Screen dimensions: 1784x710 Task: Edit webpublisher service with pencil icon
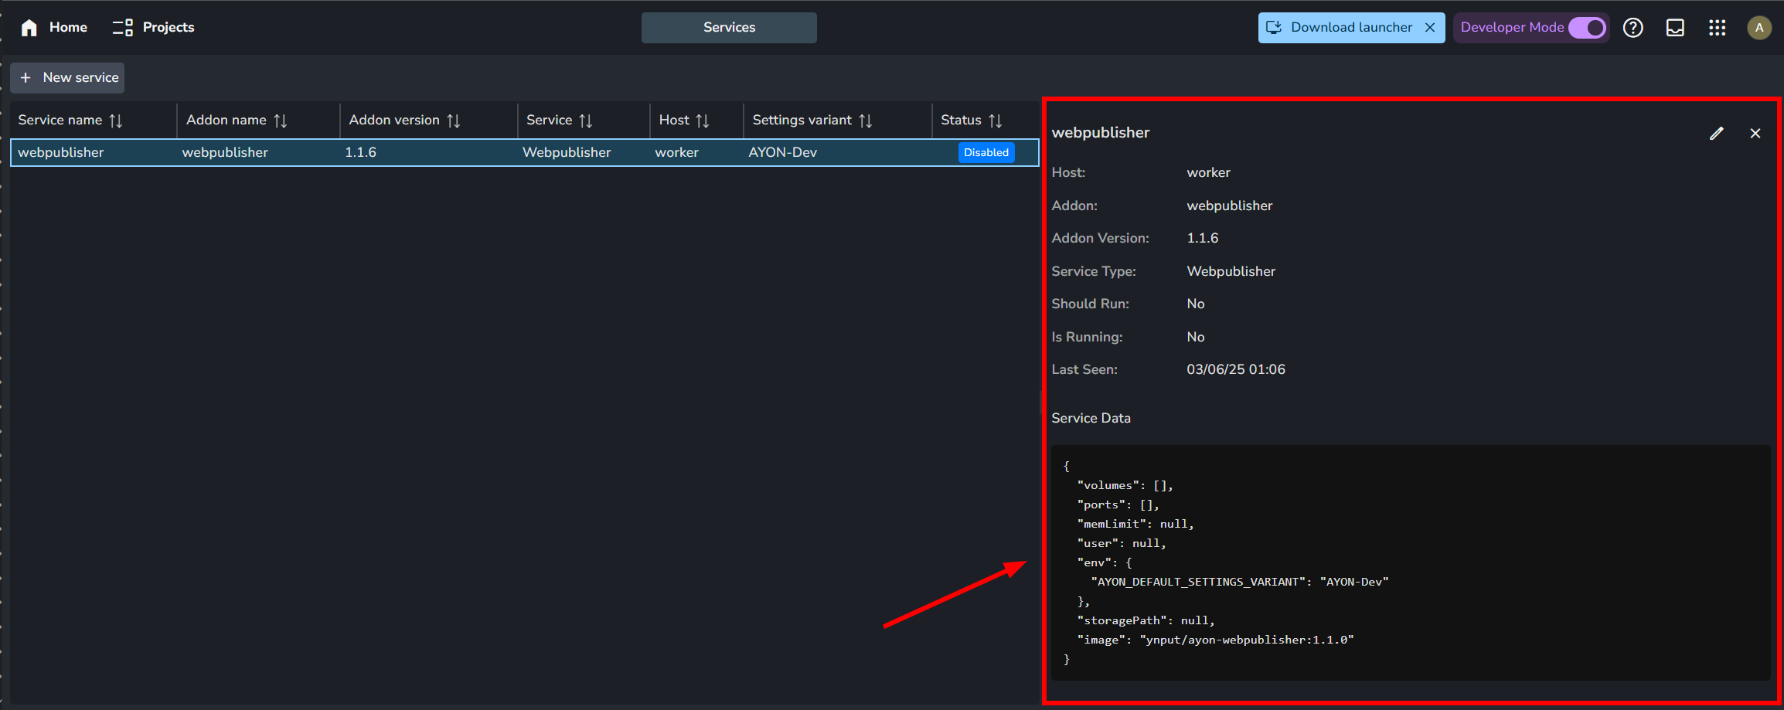click(1716, 134)
